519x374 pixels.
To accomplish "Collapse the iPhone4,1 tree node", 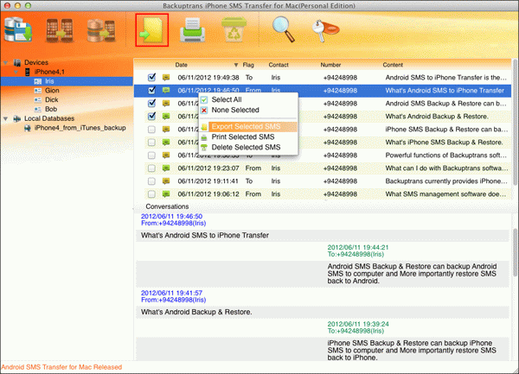I will pos(16,72).
